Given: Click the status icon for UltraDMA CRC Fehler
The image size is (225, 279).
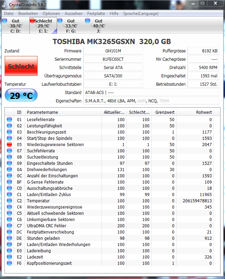Looking at the screenshot, I should click(x=9, y=226).
